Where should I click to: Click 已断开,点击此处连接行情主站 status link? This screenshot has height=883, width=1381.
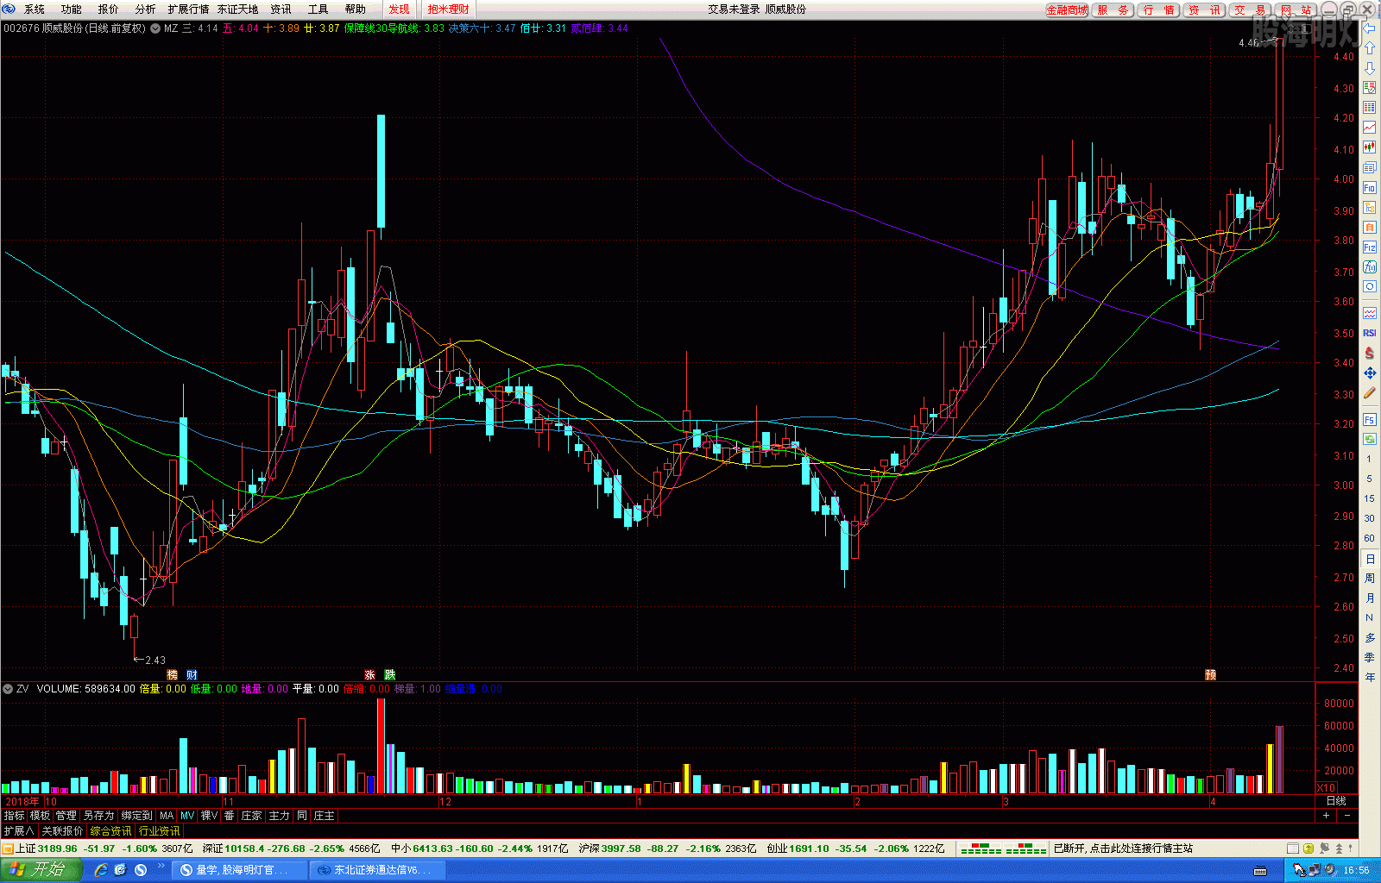(x=1123, y=849)
